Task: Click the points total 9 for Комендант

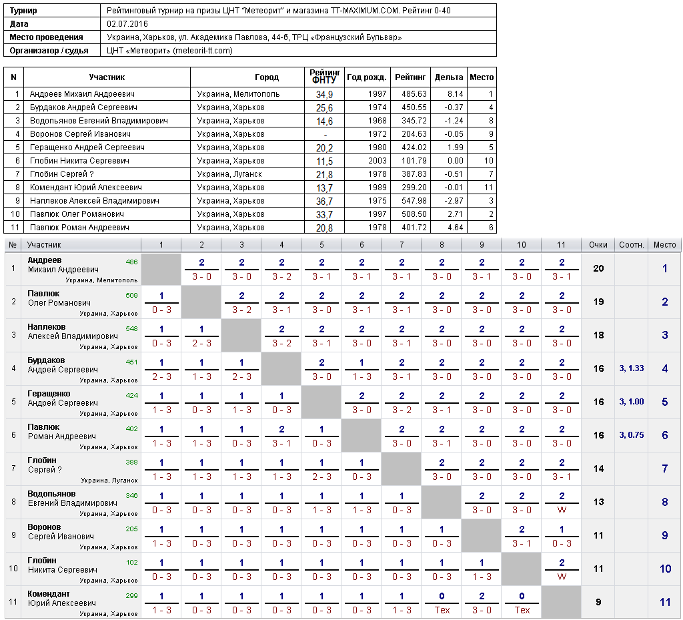Action: [x=598, y=602]
